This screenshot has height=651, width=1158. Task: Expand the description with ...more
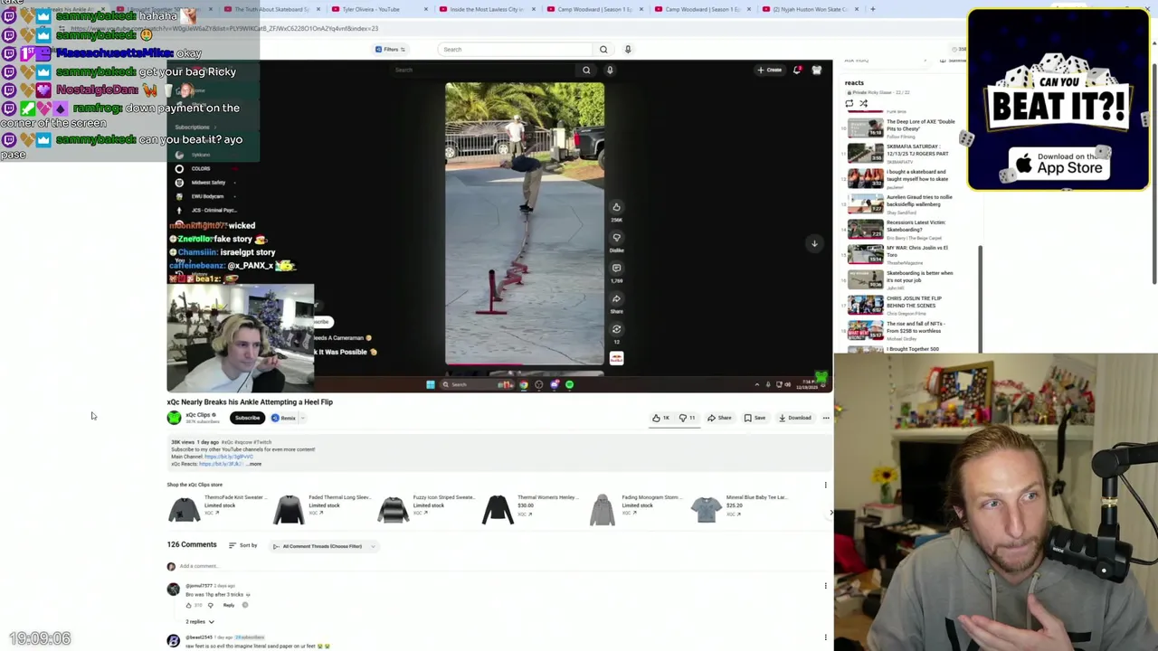point(254,464)
